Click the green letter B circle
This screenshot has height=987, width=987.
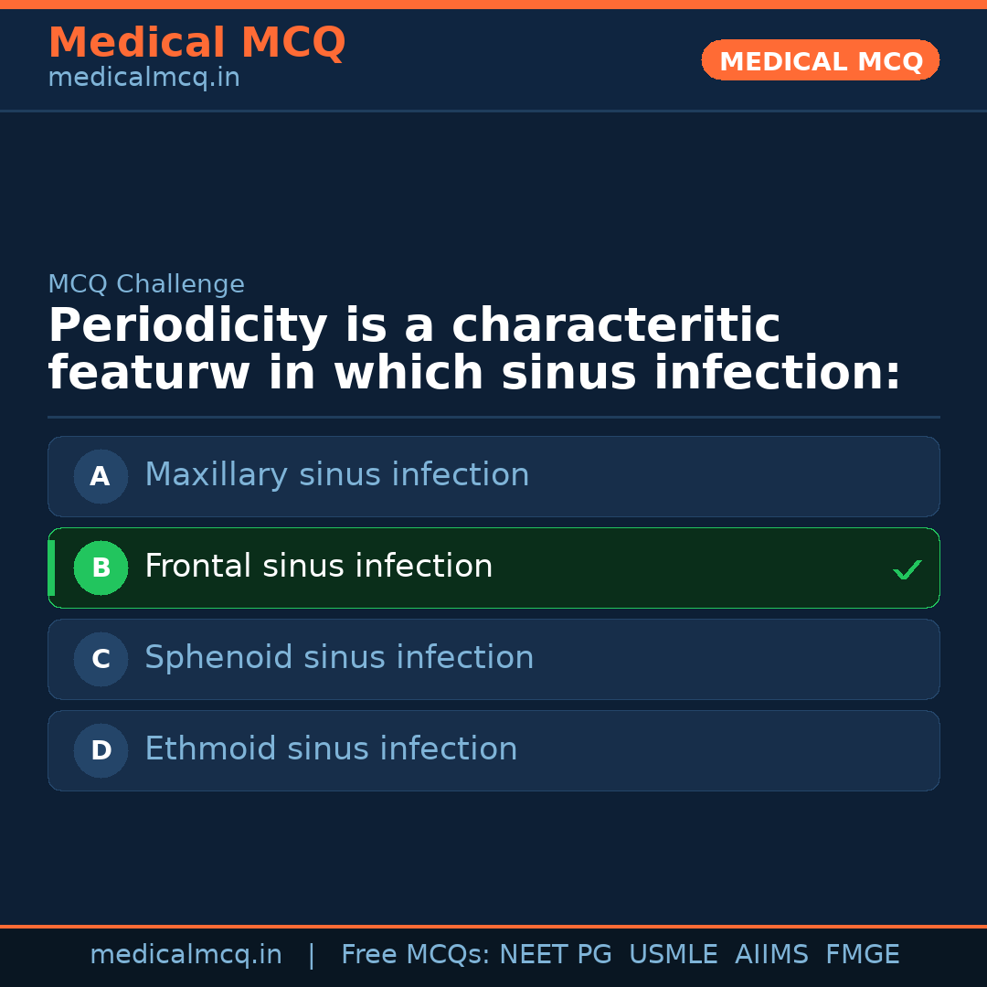pos(101,568)
